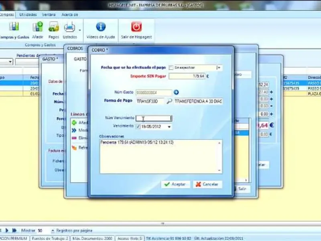Click Observaciones scrollbar up arrow
Screen dimensions: 321x241
coord(219,143)
